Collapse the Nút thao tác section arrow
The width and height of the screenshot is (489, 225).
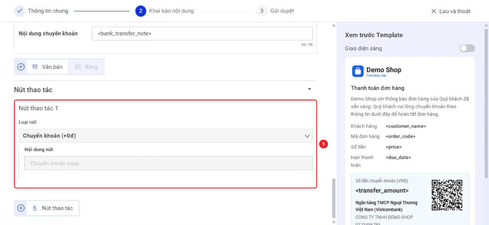click(310, 89)
